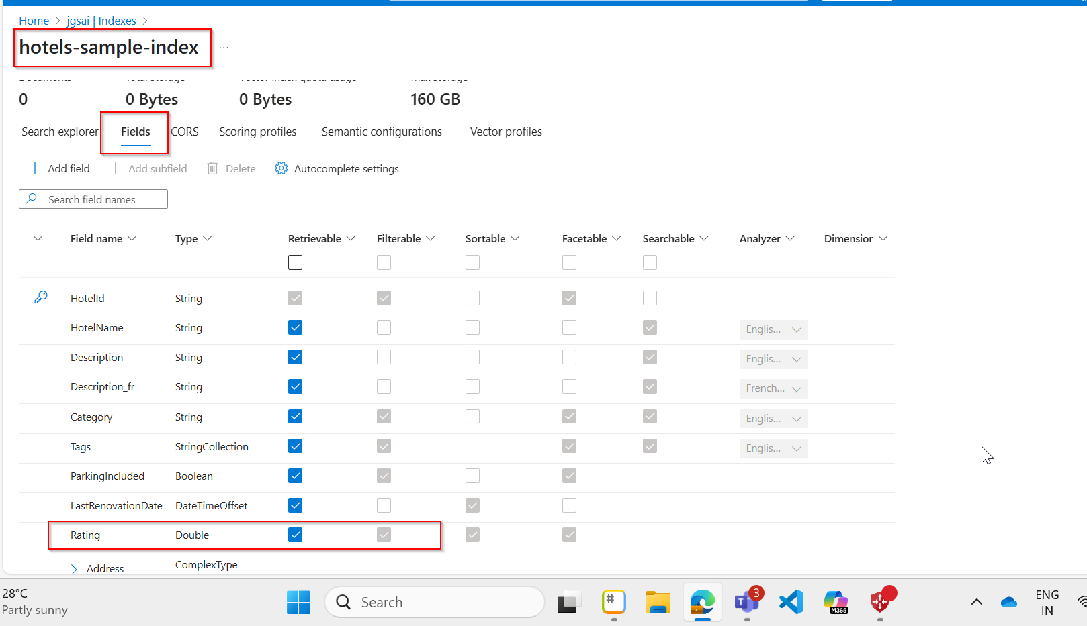Open OneDrive cloud tray icon
Screen dimensions: 1087x626
1009,603
